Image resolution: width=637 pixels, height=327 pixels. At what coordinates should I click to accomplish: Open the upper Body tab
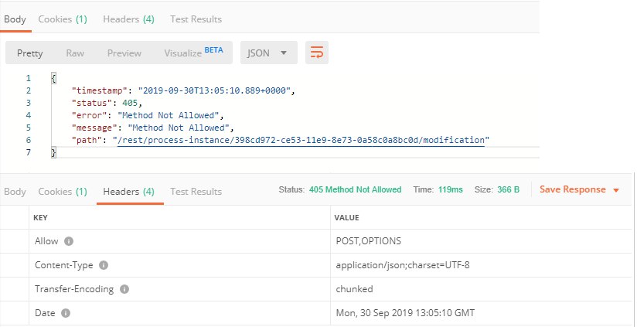[x=15, y=19]
